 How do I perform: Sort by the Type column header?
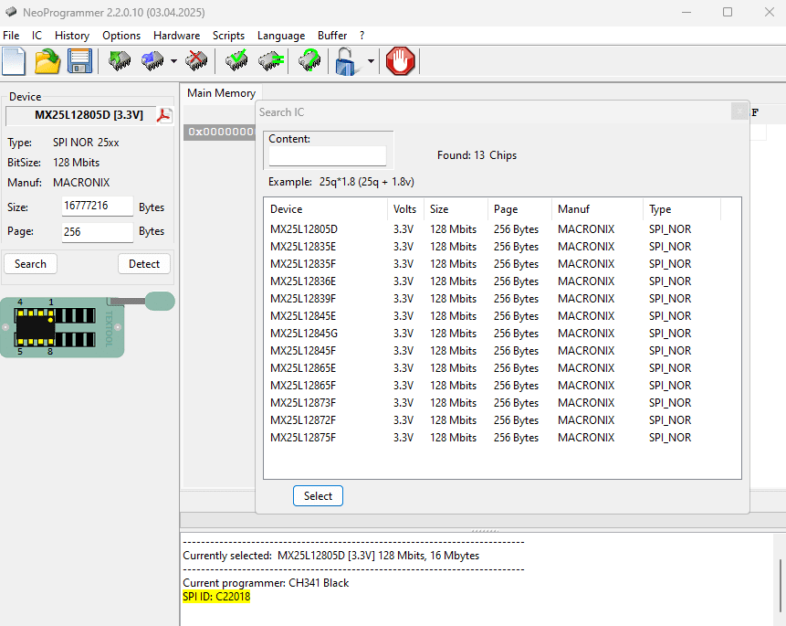click(x=682, y=209)
